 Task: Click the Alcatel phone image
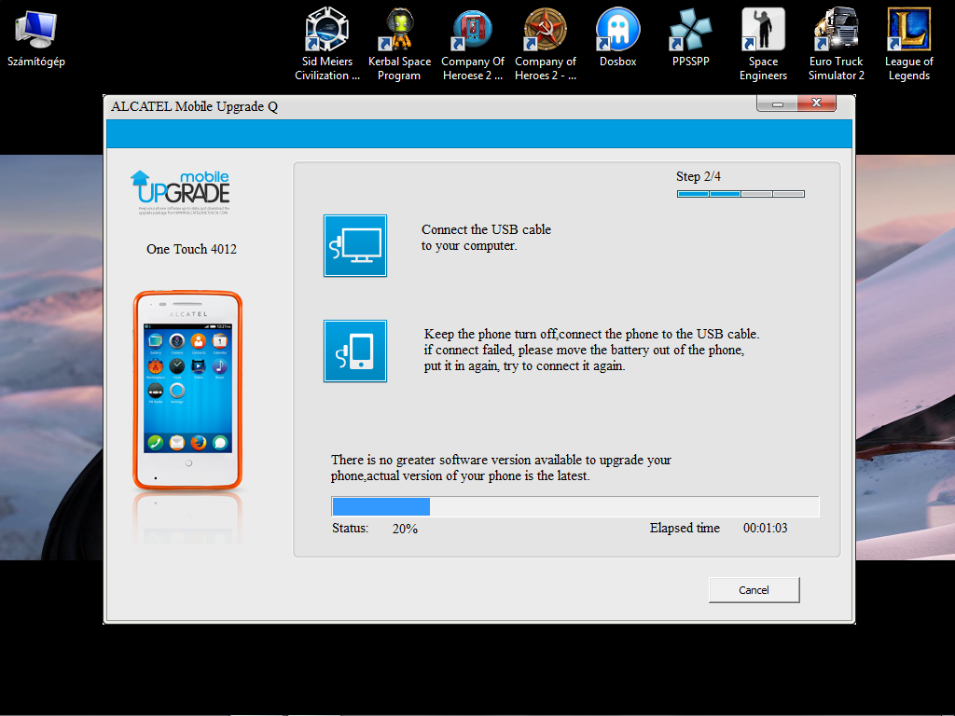[x=187, y=391]
